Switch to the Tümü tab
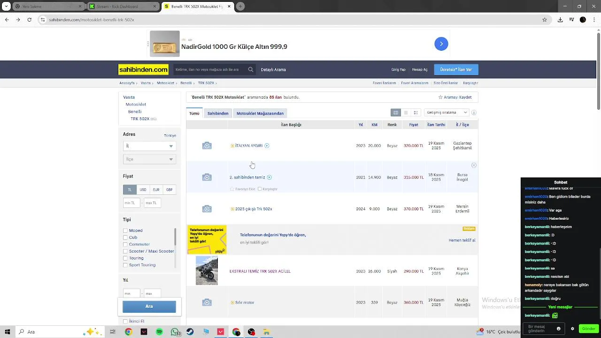 pos(194,113)
